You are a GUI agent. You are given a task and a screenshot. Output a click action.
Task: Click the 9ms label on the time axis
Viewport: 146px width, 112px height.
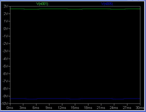click(x=49, y=108)
